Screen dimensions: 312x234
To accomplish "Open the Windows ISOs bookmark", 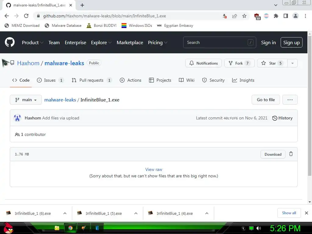I will [x=137, y=26].
